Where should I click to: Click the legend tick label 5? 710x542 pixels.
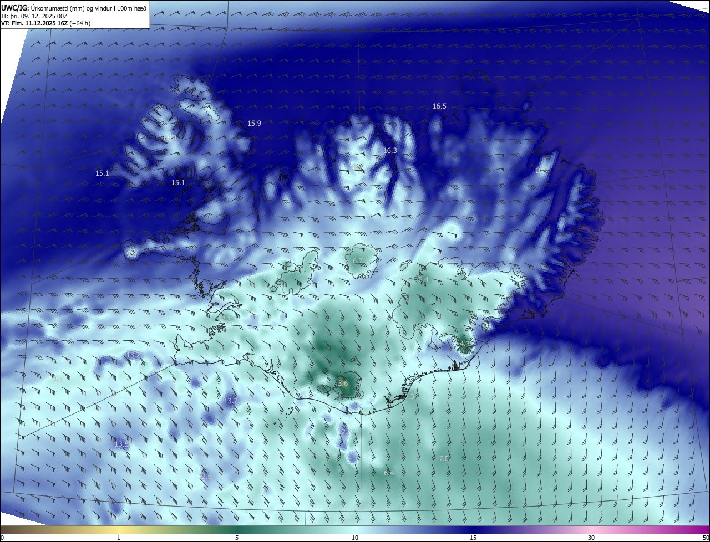(237, 538)
